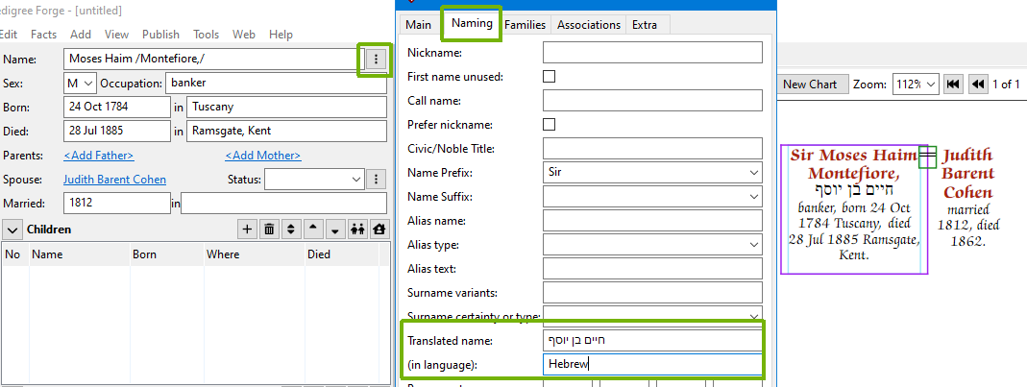
Task: Tick the First name unused checkbox
Action: tap(550, 76)
